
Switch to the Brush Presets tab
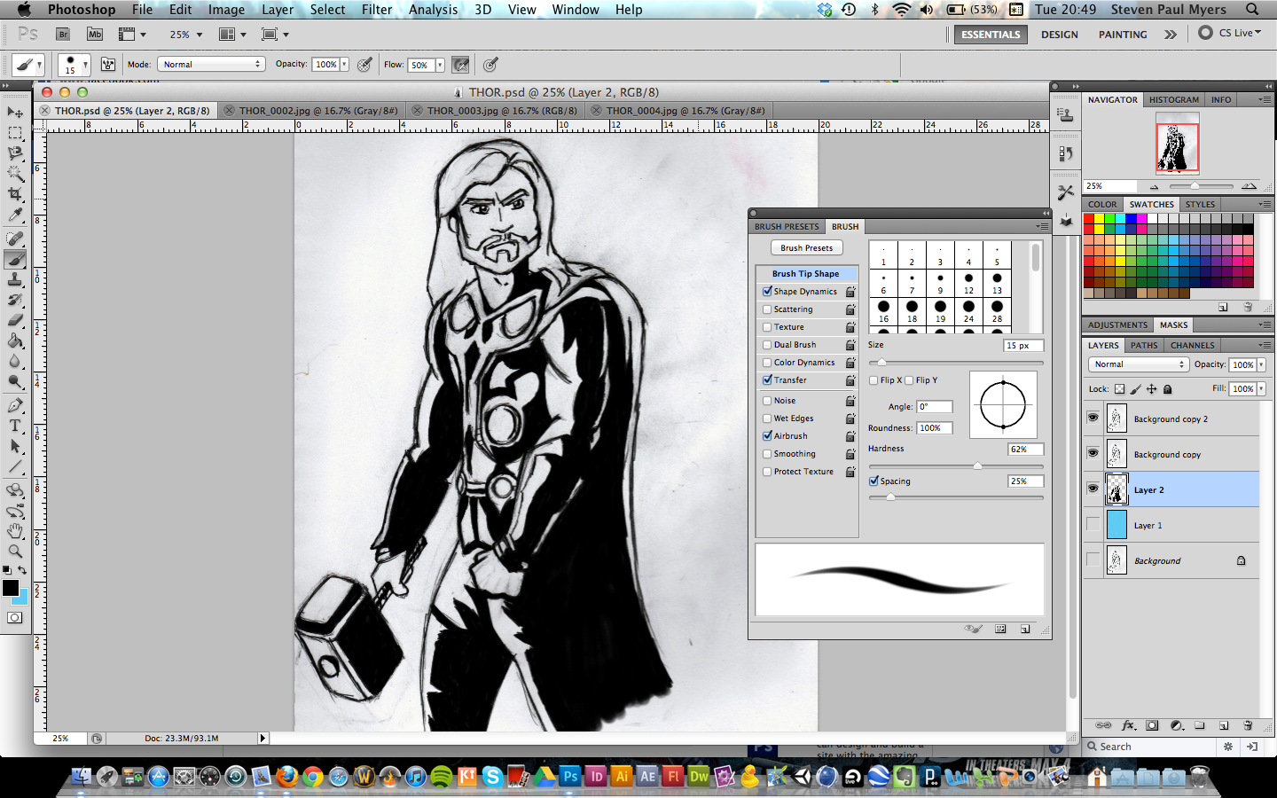[787, 226]
